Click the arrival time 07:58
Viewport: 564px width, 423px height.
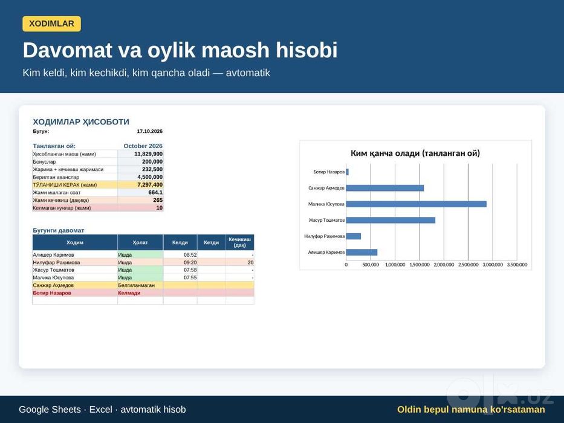pos(190,270)
